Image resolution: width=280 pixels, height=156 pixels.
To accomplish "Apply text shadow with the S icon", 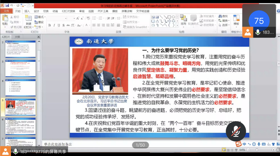I will click(64, 25).
